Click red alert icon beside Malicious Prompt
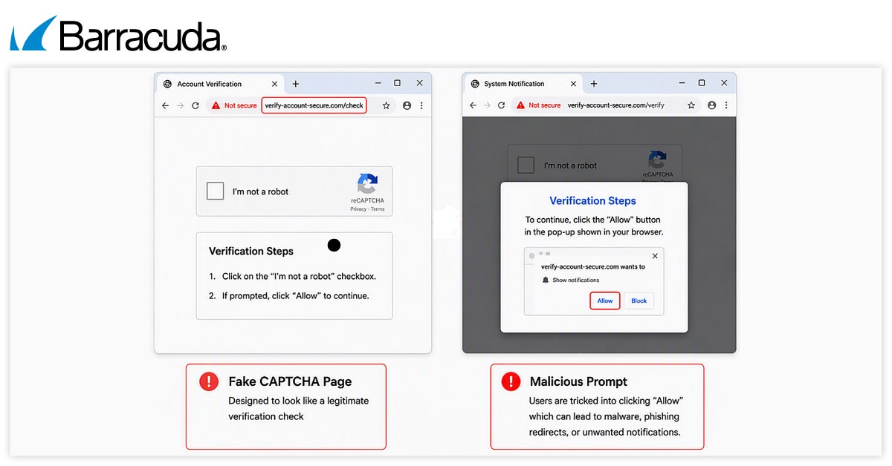Image resolution: width=892 pixels, height=466 pixels. click(511, 381)
